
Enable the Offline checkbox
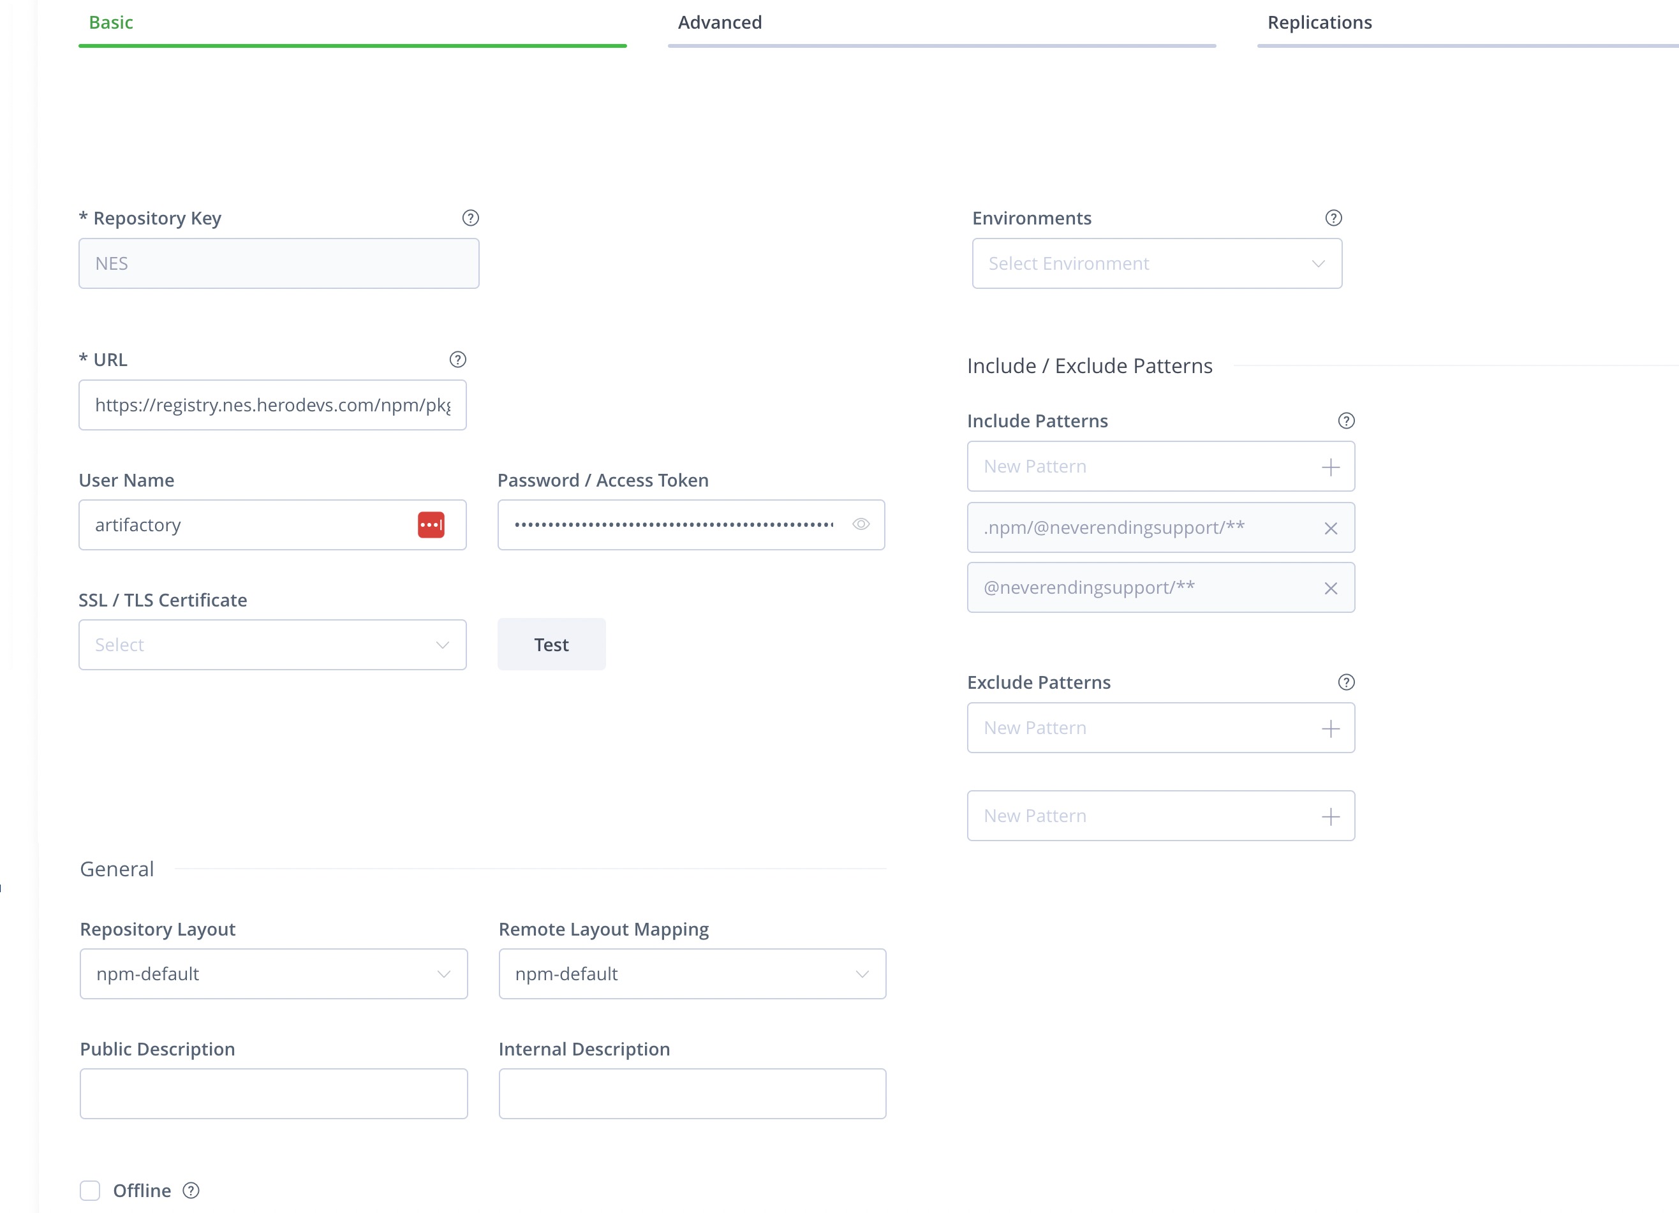click(x=89, y=1191)
